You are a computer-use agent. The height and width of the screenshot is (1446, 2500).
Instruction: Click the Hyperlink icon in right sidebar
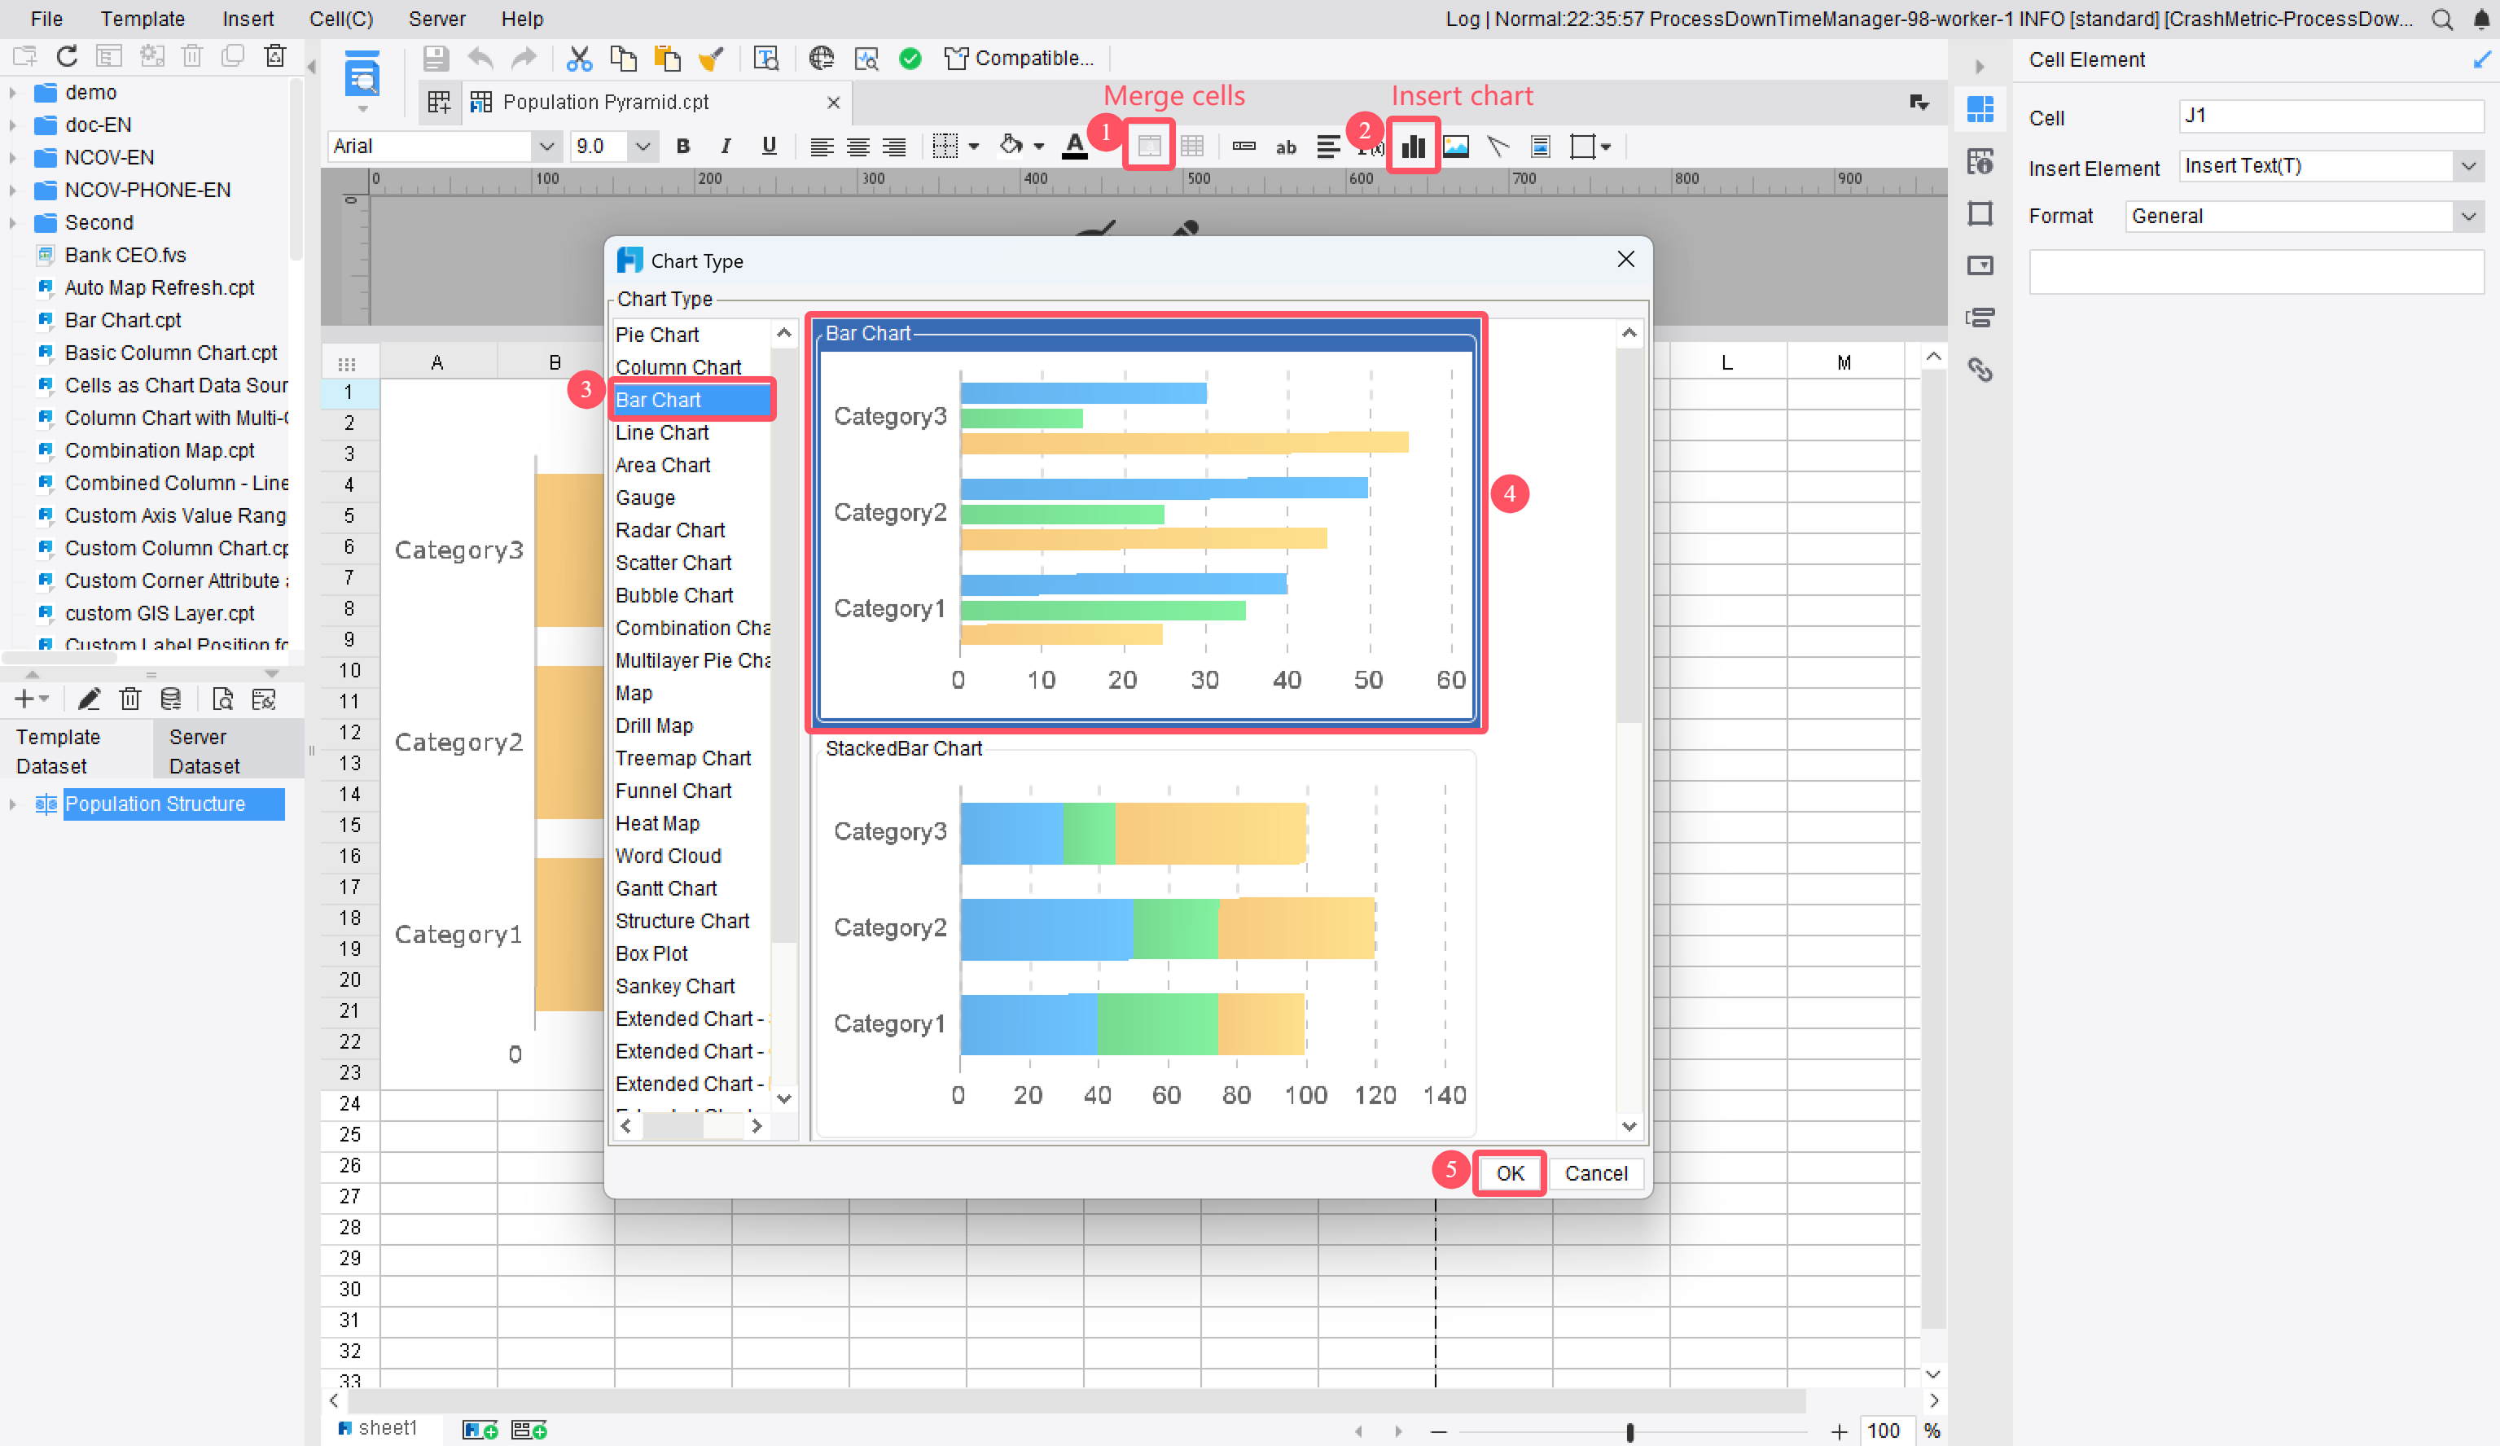[x=1980, y=370]
